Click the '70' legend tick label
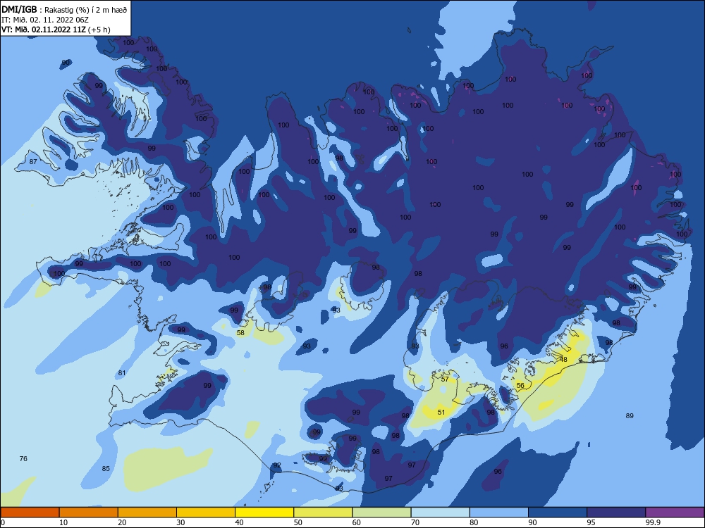This screenshot has height=528, width=705. (415, 522)
